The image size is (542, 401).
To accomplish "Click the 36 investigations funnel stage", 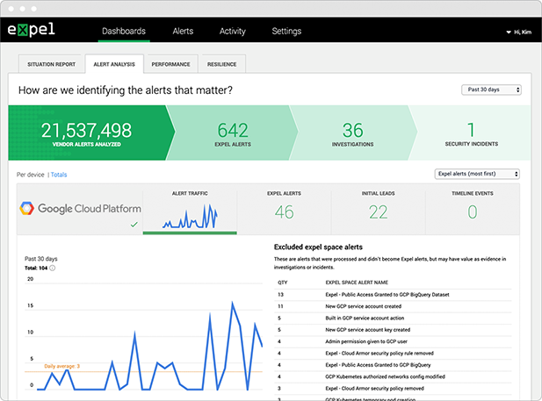I will click(x=352, y=133).
